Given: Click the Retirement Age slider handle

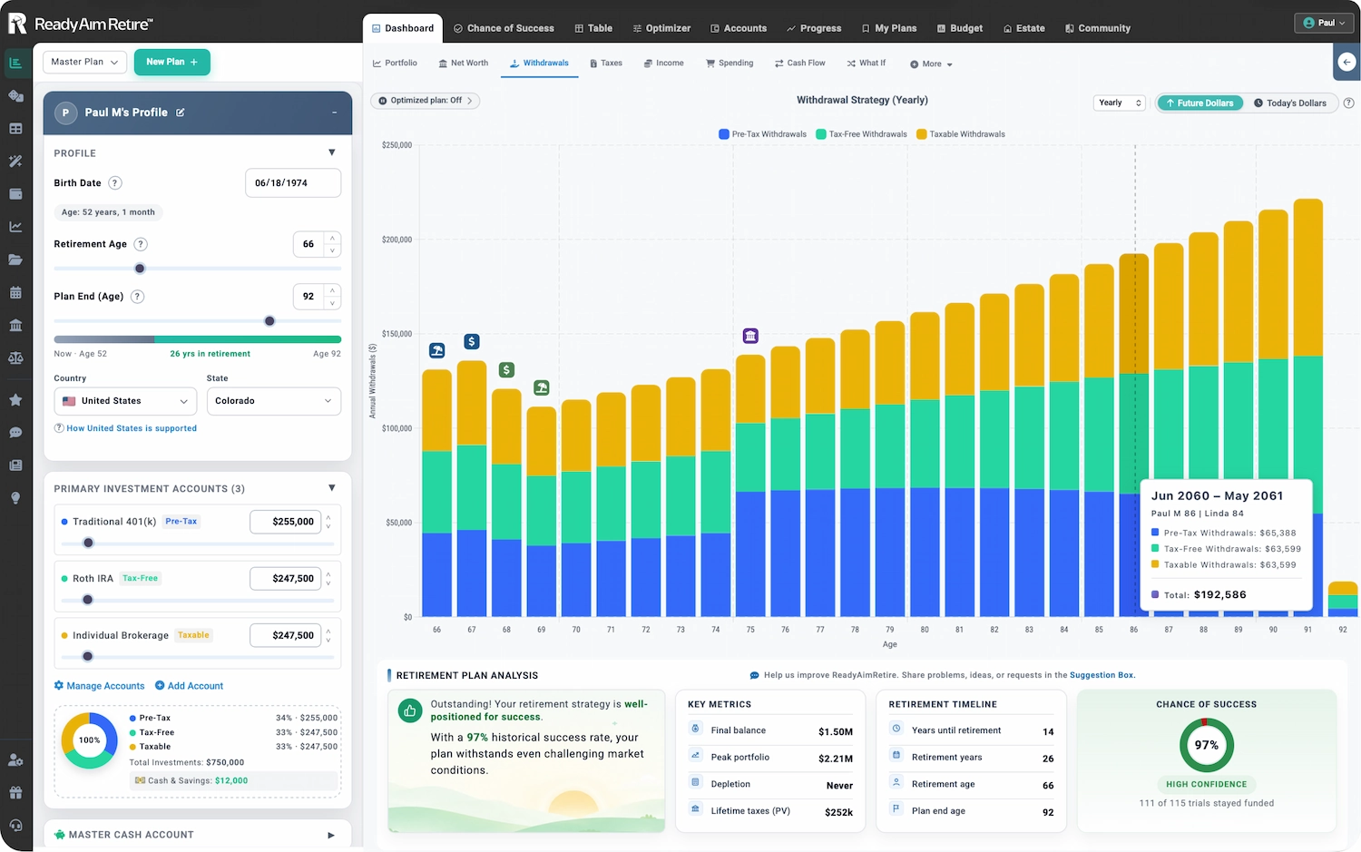Looking at the screenshot, I should (140, 269).
